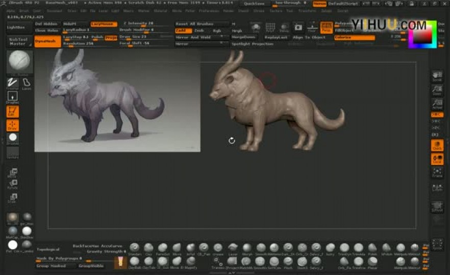Open the Preferences menu
The width and height of the screenshot is (450, 275).
point(209,11)
